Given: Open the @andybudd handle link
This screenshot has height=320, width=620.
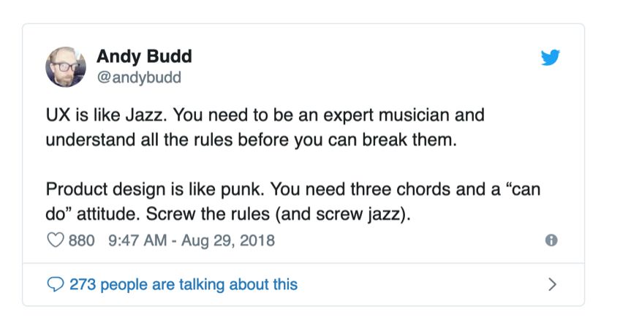Looking at the screenshot, I should pyautogui.click(x=138, y=77).
